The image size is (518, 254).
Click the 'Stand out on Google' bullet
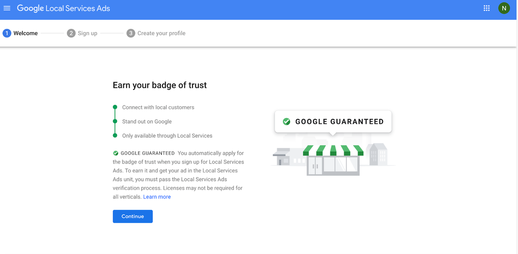pyautogui.click(x=147, y=121)
